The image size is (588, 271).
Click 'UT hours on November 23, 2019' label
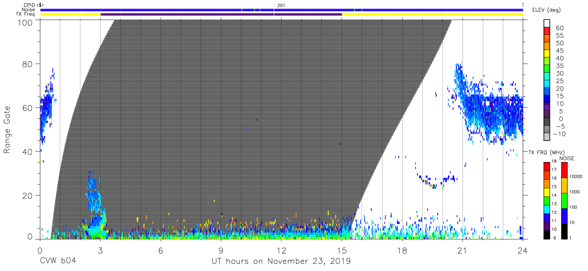(x=282, y=261)
